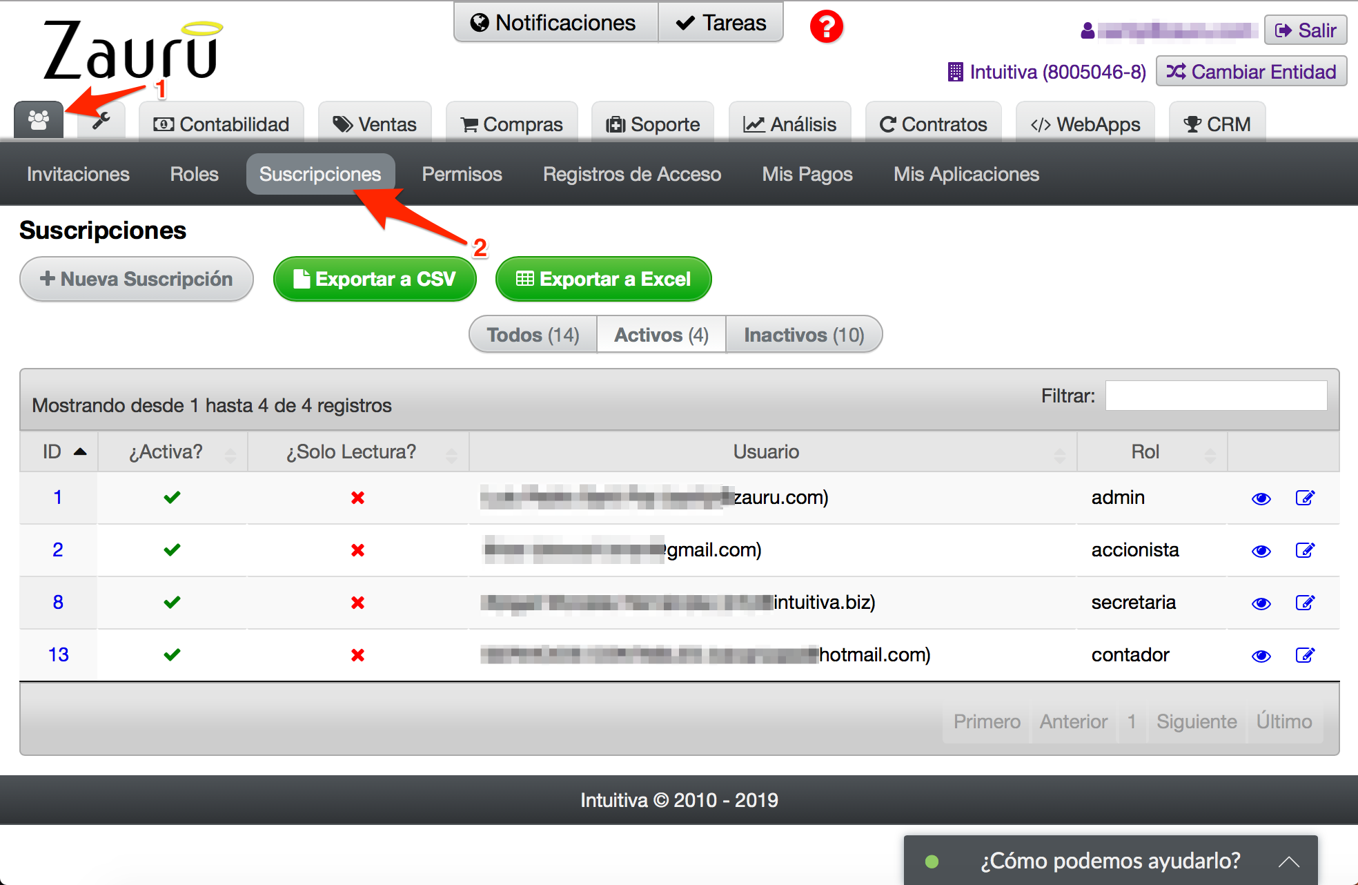The image size is (1358, 885).
Task: Edit the contador subscription pencil icon
Action: coord(1305,655)
